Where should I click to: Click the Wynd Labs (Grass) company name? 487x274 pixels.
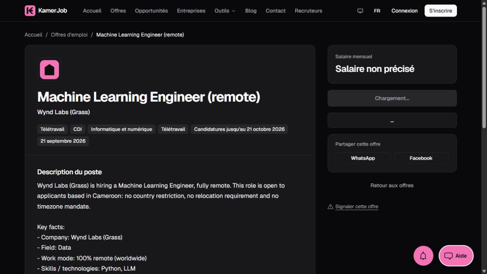(x=64, y=112)
